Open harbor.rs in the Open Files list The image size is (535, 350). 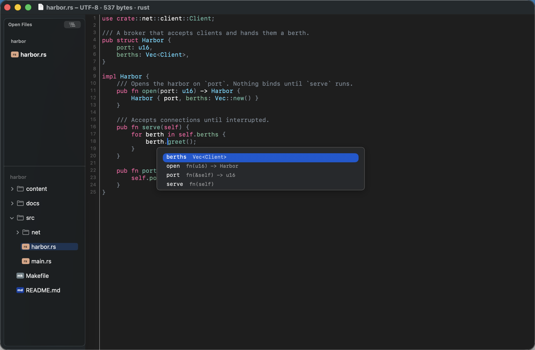point(33,55)
